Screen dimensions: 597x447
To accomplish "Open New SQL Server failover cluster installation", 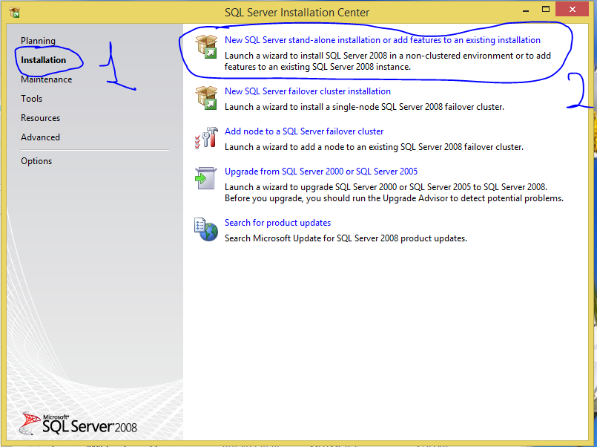I will [308, 91].
